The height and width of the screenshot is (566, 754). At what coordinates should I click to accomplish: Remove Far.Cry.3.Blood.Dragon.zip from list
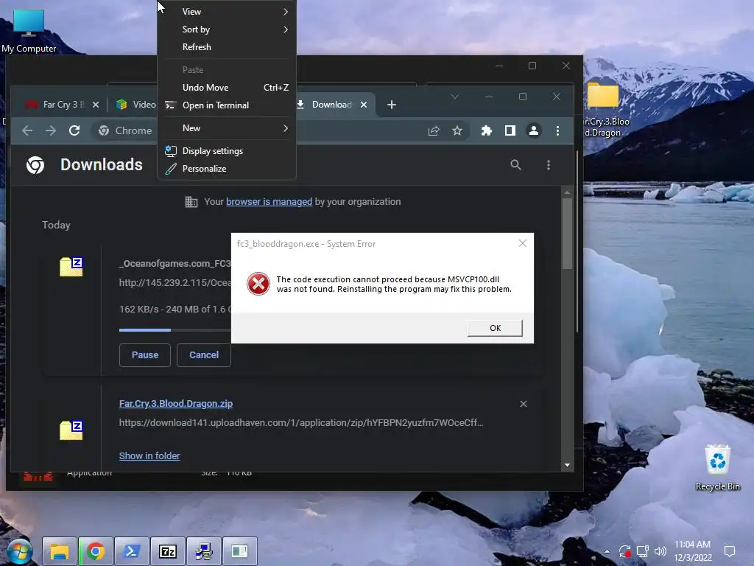[x=524, y=404]
